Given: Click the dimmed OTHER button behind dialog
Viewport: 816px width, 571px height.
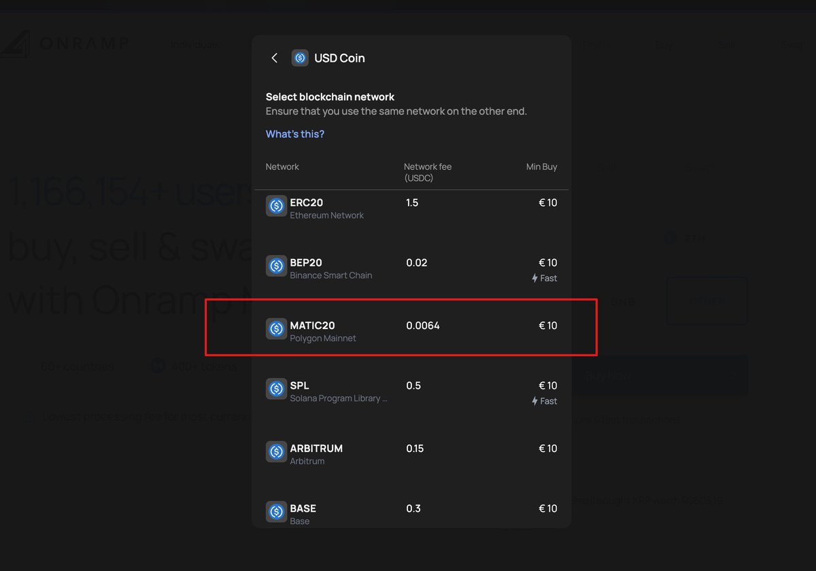Looking at the screenshot, I should 707,301.
